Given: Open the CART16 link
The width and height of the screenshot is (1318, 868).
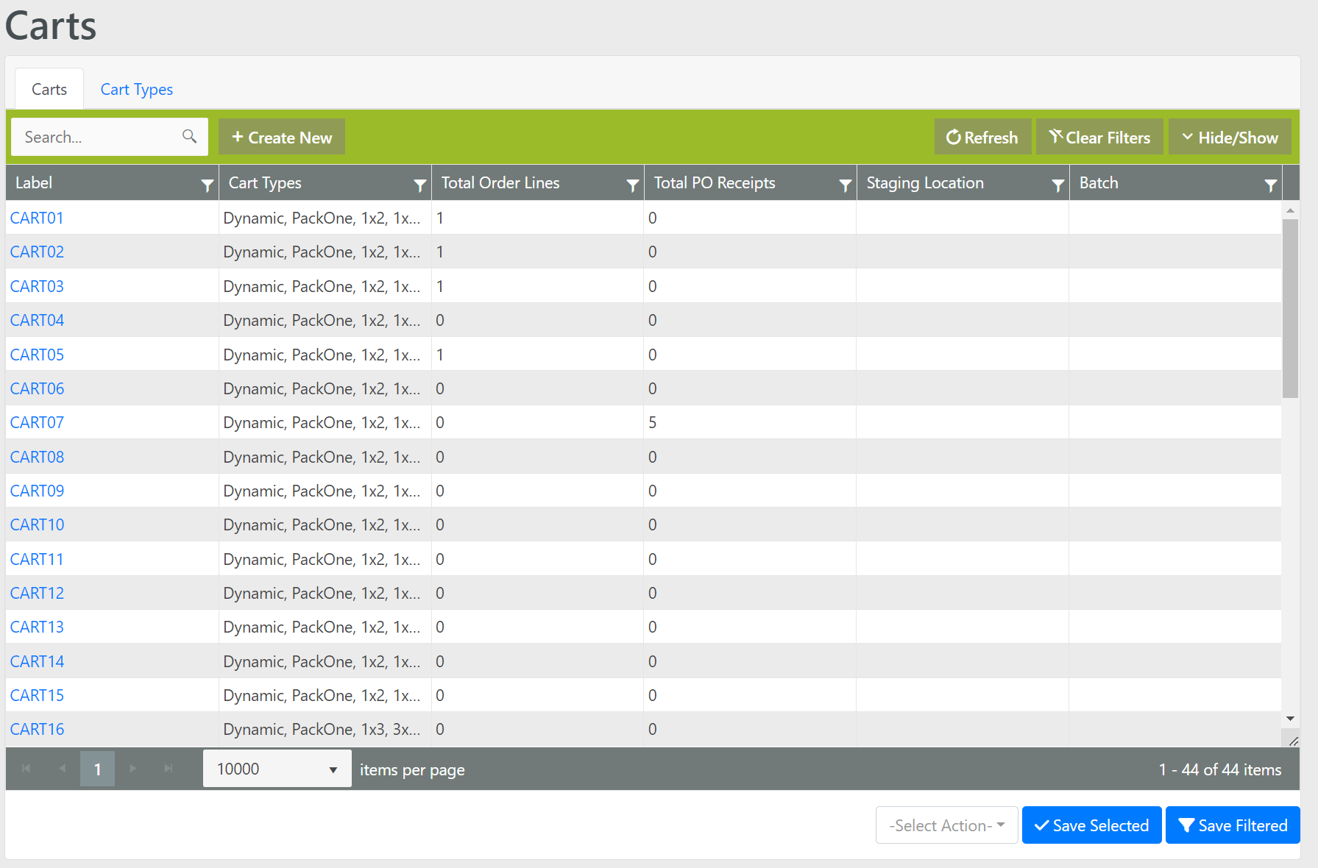Looking at the screenshot, I should (37, 729).
